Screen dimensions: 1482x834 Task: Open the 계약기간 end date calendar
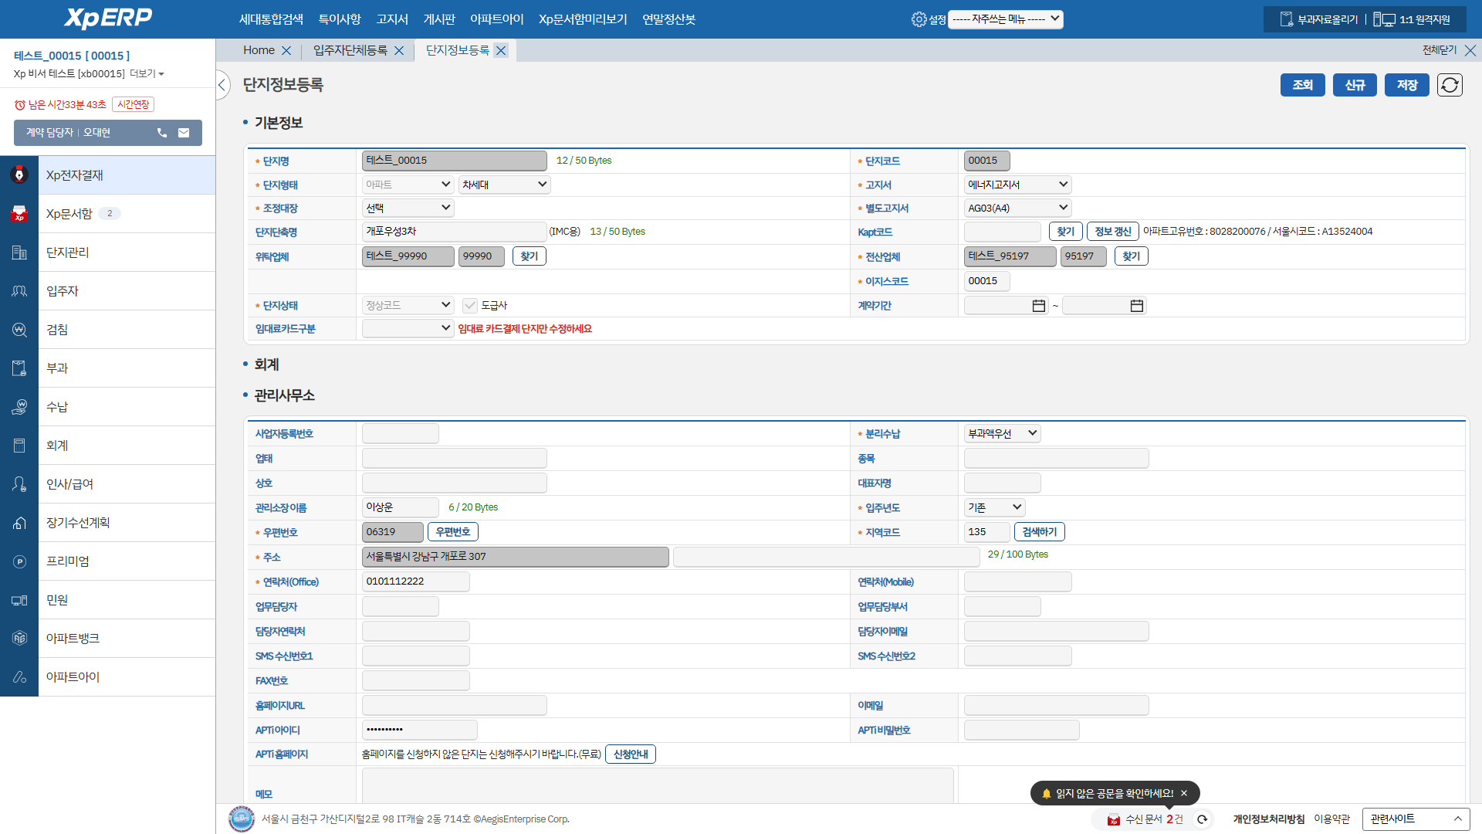point(1136,306)
